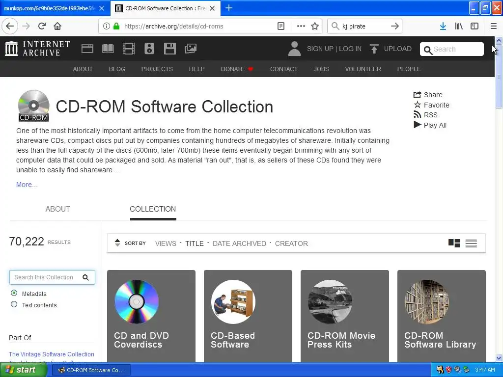Click SIGN UP link
The image size is (503, 377).
click(x=320, y=49)
